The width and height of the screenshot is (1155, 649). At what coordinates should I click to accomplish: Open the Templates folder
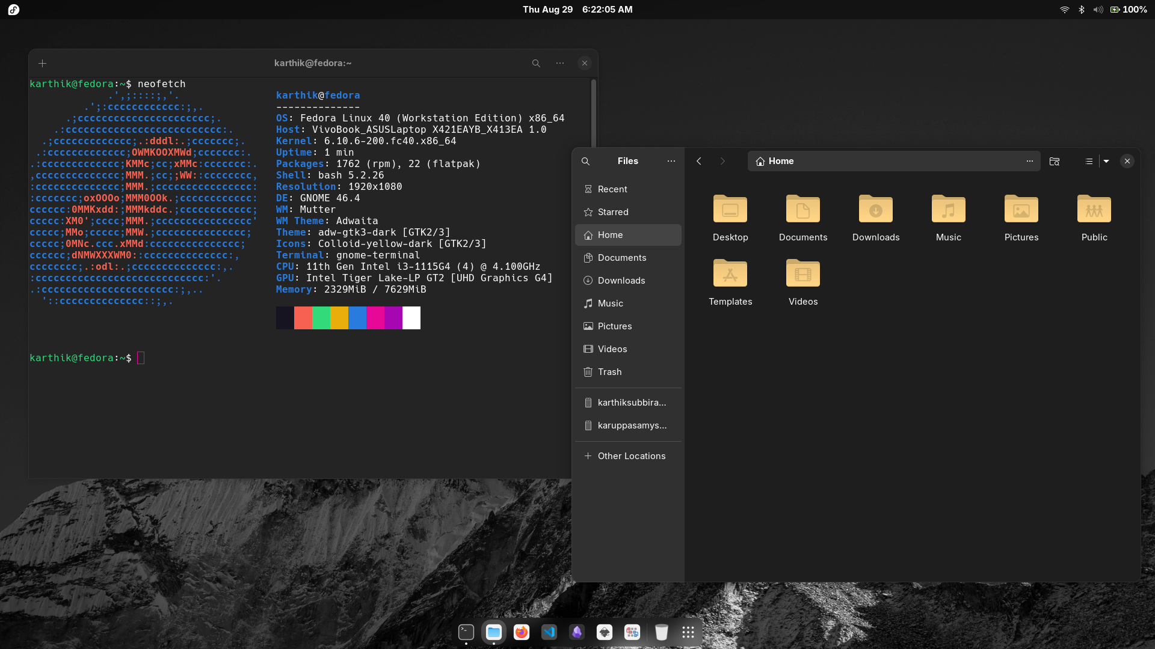730,282
